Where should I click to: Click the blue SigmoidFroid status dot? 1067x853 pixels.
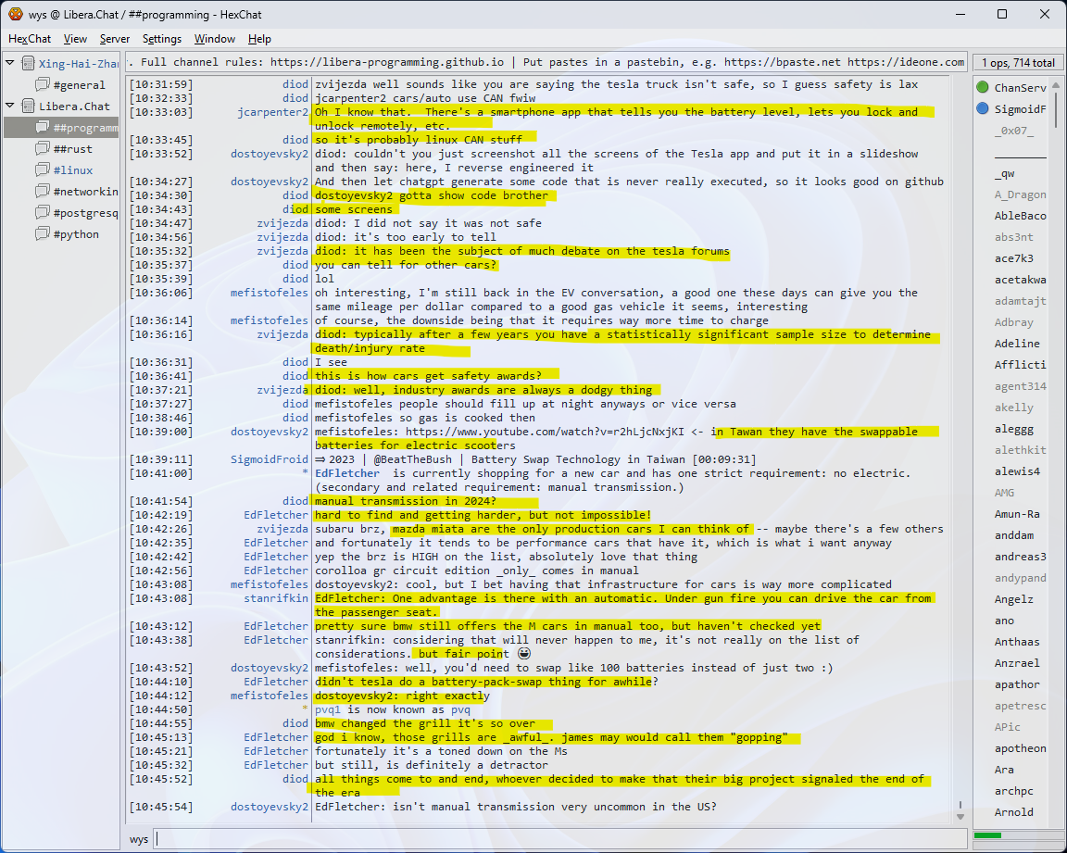coord(983,109)
